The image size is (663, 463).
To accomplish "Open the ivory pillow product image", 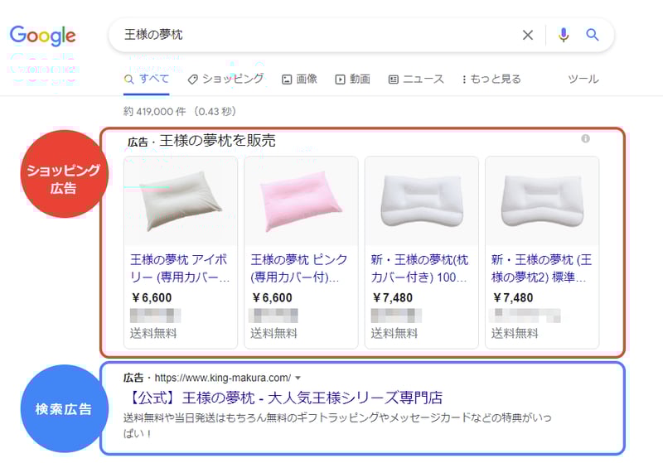I will tap(181, 201).
